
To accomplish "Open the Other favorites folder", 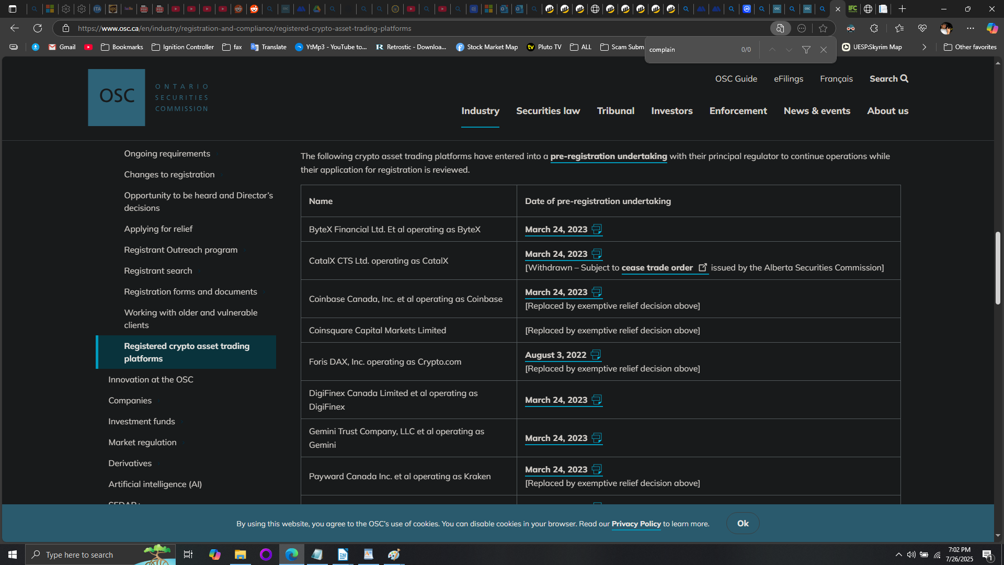I will coord(970,47).
